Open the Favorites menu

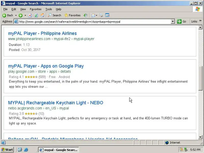(35, 9)
